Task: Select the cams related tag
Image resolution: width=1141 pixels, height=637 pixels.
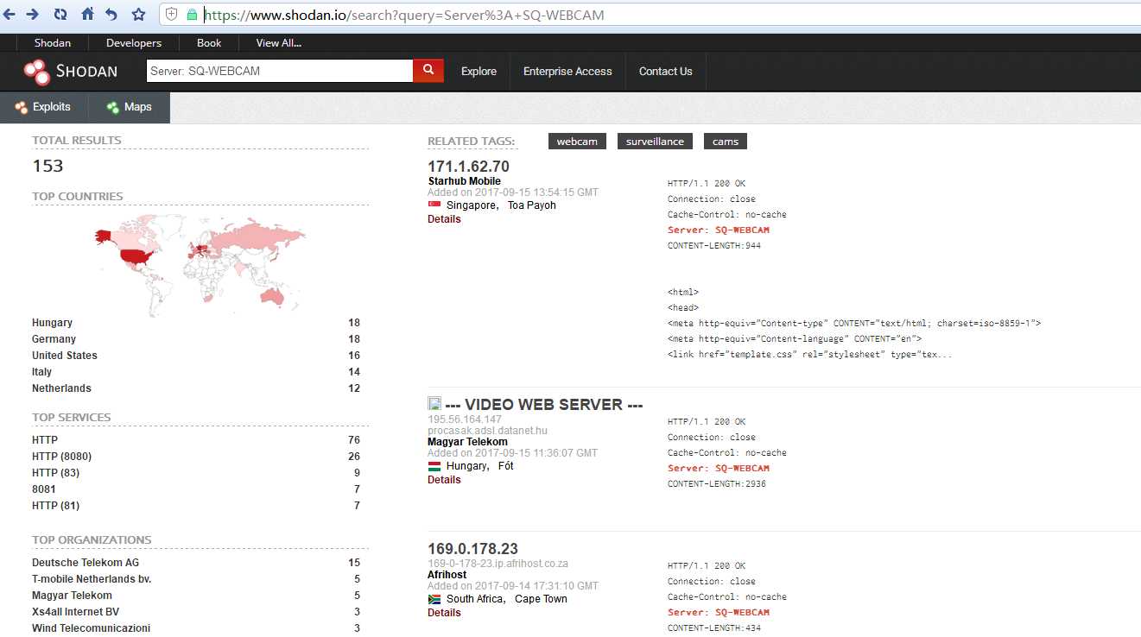Action: (726, 142)
